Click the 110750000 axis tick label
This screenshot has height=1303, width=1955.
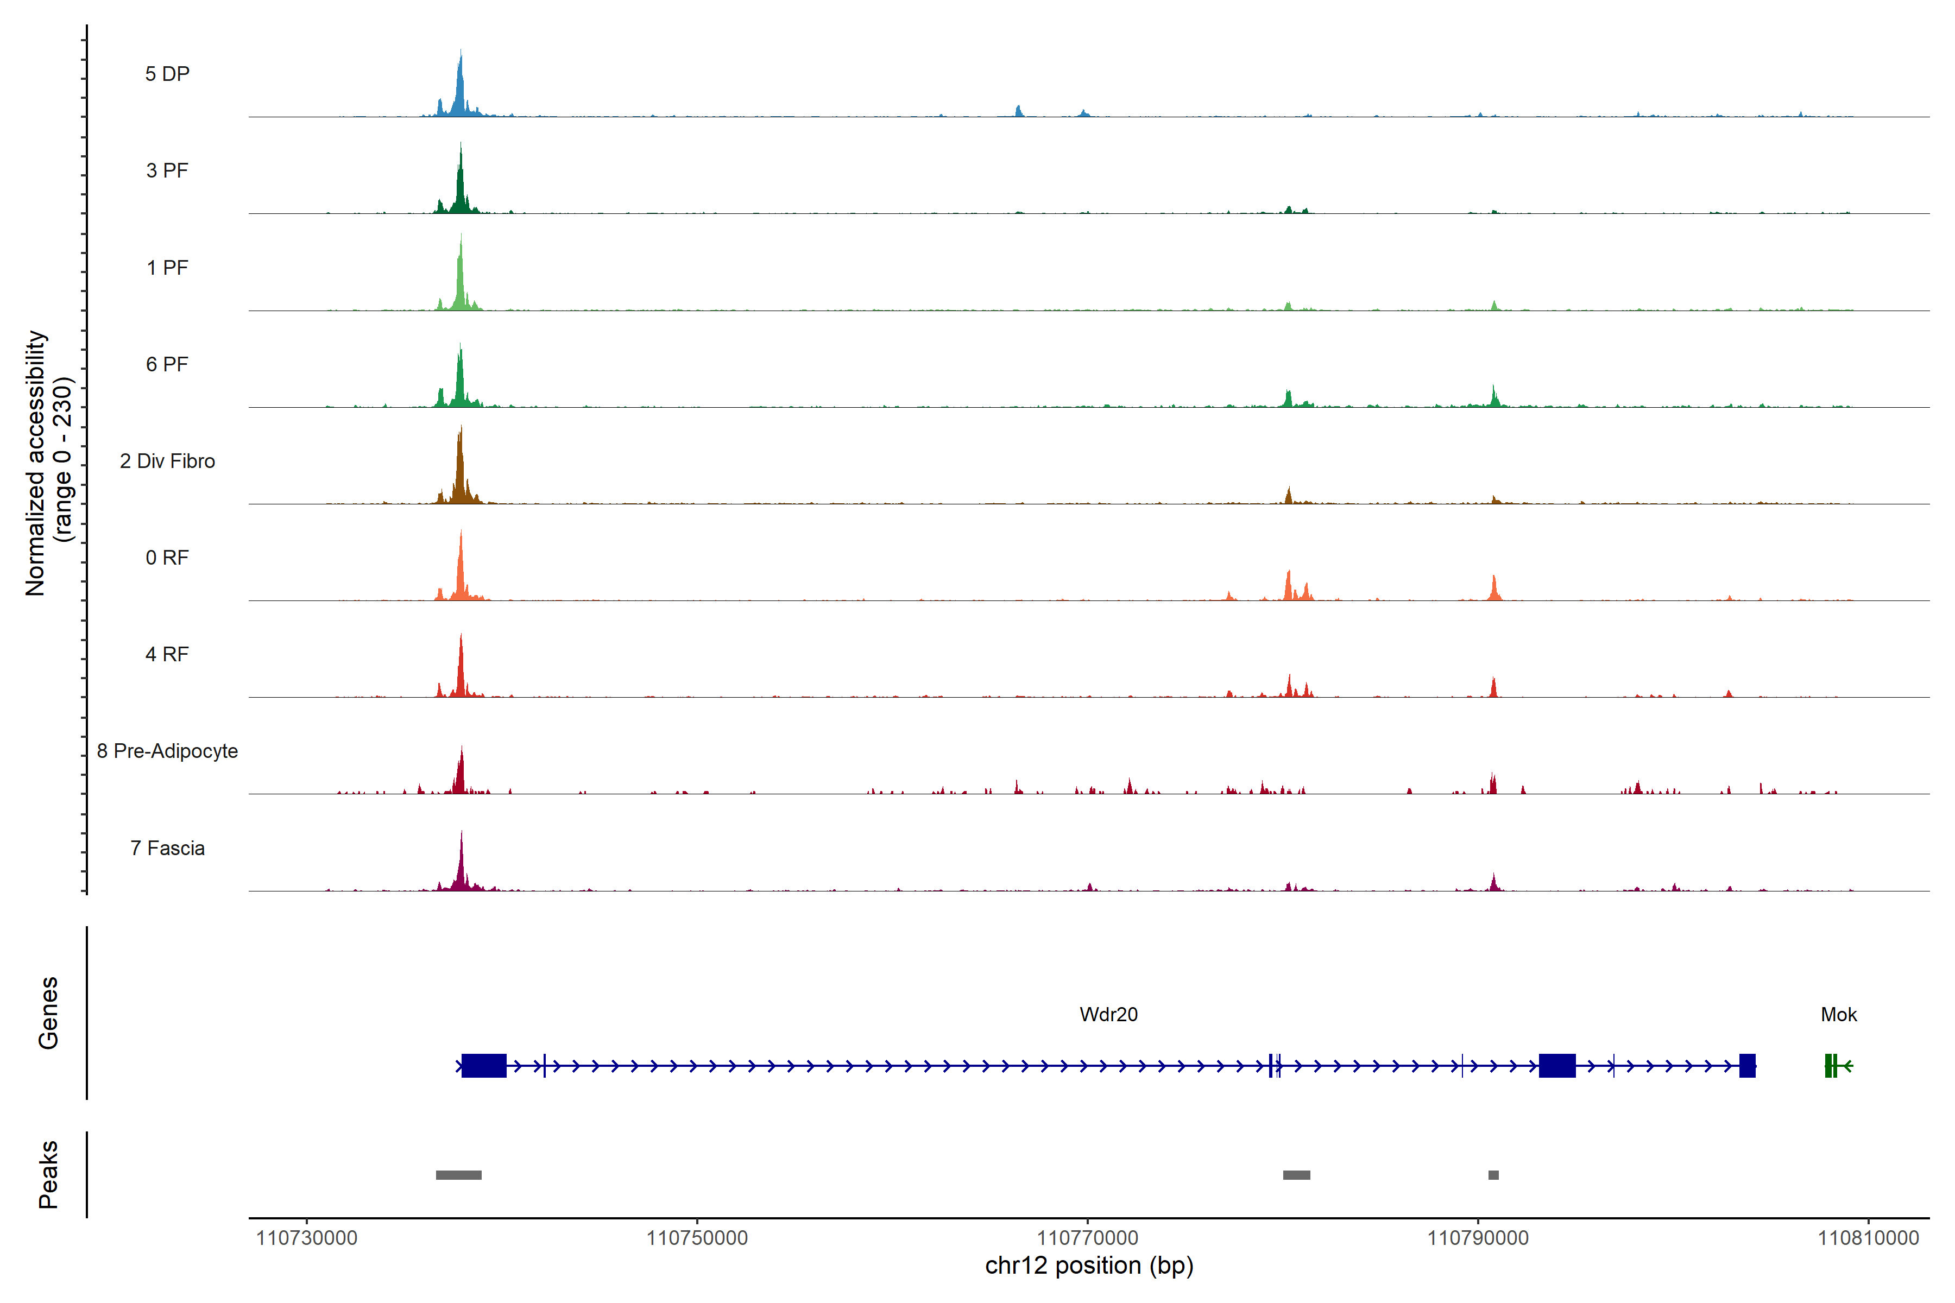[697, 1238]
